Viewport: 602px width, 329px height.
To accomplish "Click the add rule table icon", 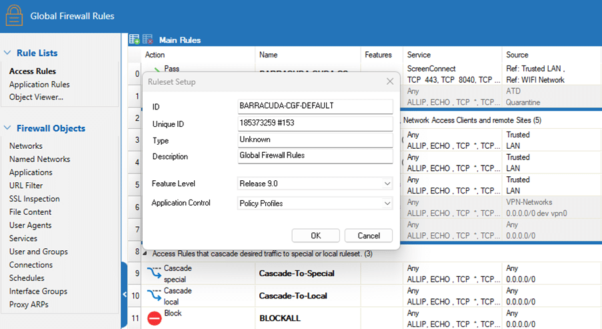I will click(135, 39).
